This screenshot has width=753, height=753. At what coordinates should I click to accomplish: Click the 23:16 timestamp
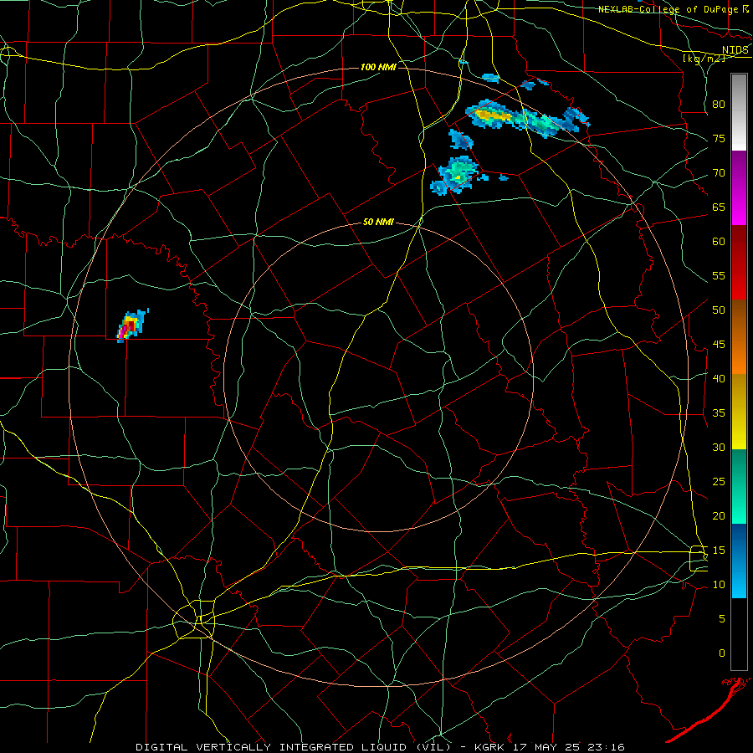pyautogui.click(x=605, y=747)
